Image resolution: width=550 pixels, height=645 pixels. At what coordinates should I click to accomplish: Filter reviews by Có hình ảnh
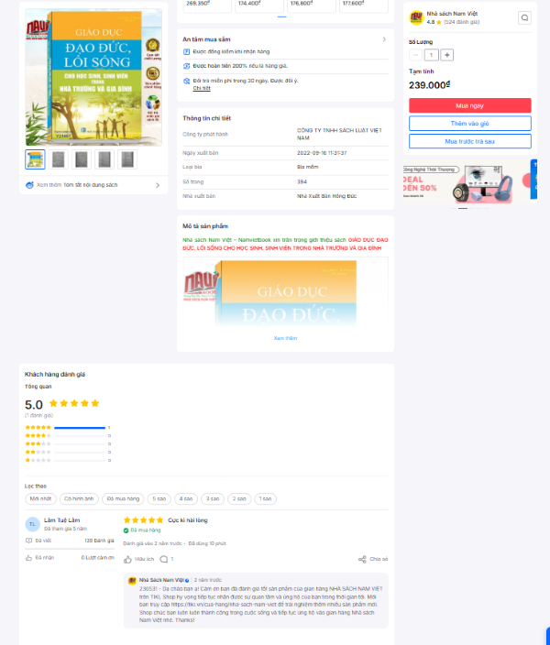pyautogui.click(x=79, y=498)
